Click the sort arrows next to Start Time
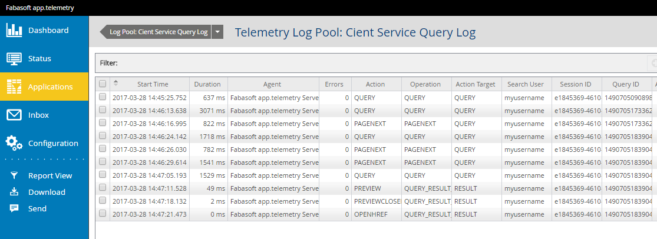The image size is (657, 239). point(116,84)
